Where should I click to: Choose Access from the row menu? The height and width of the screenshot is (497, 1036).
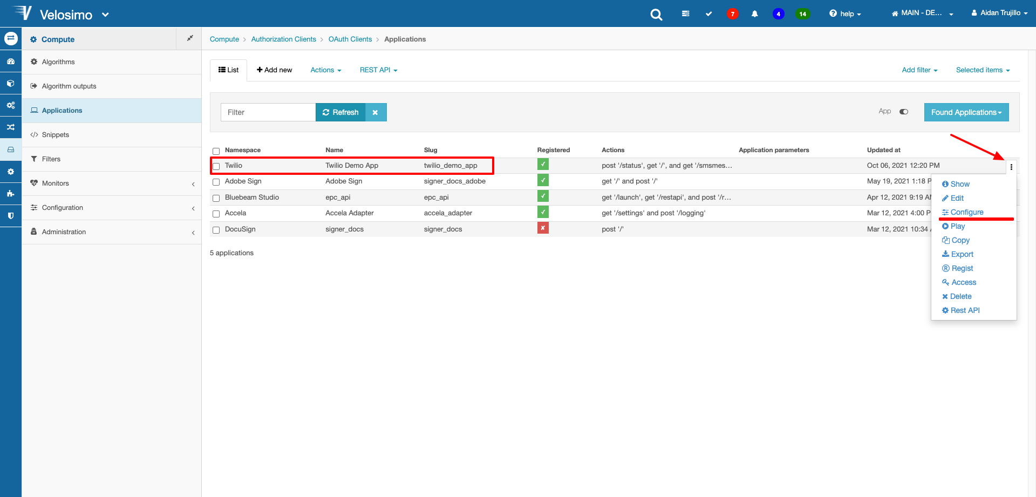pyautogui.click(x=959, y=282)
